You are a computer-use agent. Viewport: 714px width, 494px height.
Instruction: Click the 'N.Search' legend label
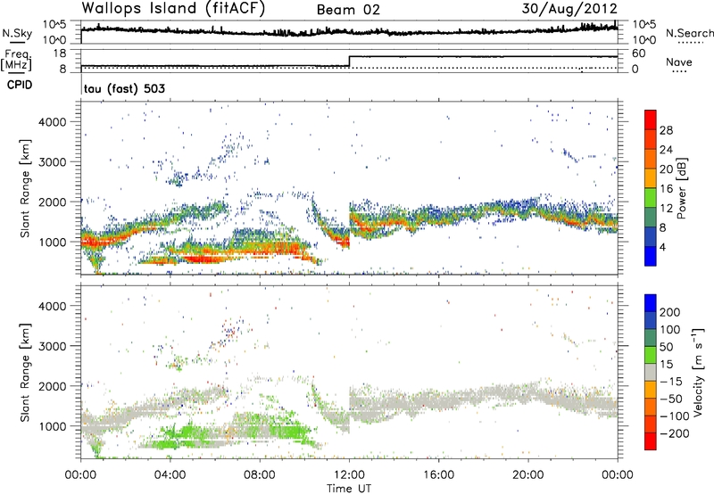pos(689,33)
